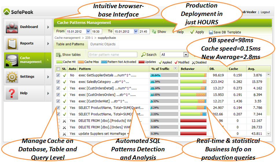Click the SafePeak logo
The image size is (276, 162).
[18, 12]
